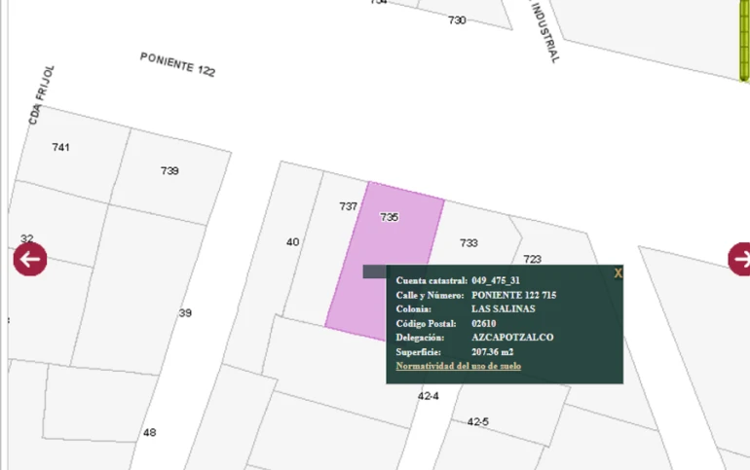Select parcel number 741 on the map
750x470 pixels.
60,147
